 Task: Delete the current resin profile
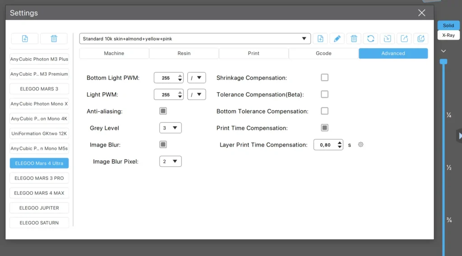(x=354, y=39)
